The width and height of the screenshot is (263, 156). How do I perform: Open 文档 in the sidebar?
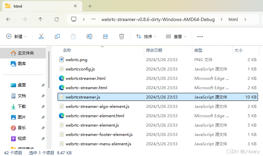[x=18, y=96]
